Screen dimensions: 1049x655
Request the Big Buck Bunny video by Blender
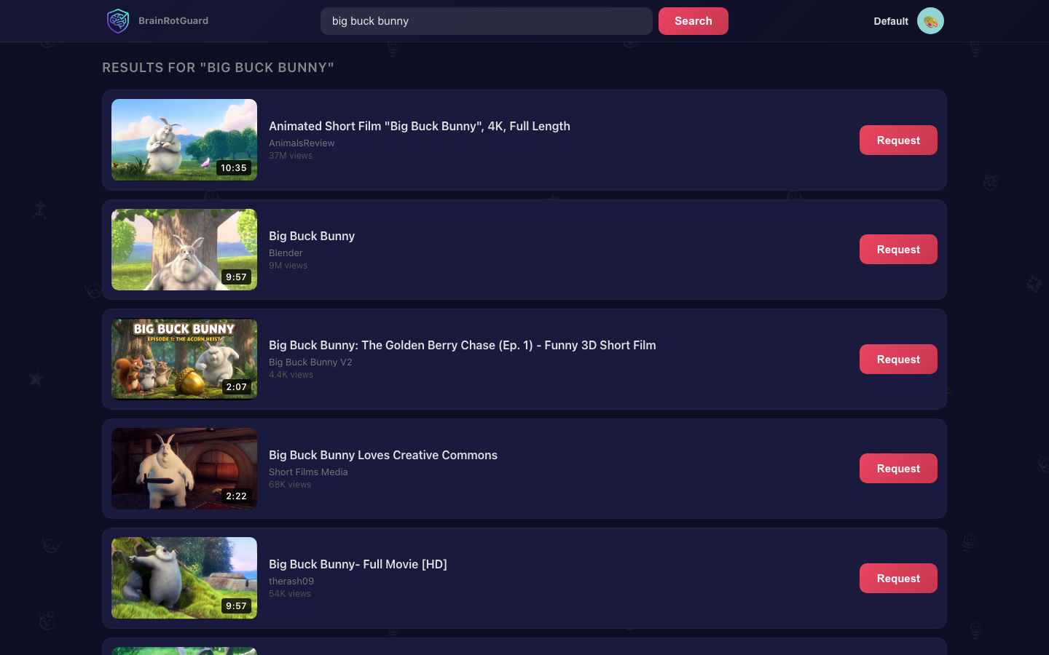click(x=898, y=250)
